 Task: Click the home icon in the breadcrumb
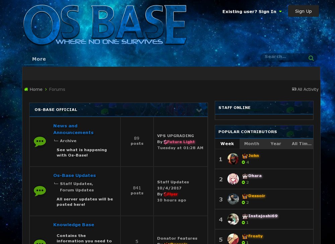(26, 89)
